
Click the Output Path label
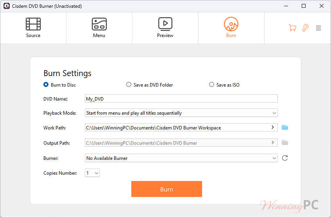57,143
